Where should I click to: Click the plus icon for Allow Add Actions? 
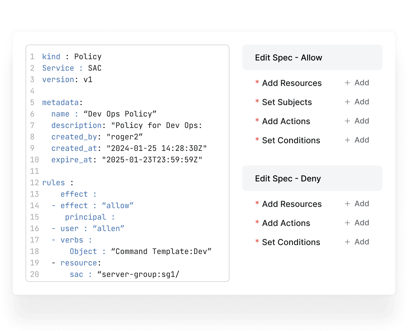pos(347,121)
